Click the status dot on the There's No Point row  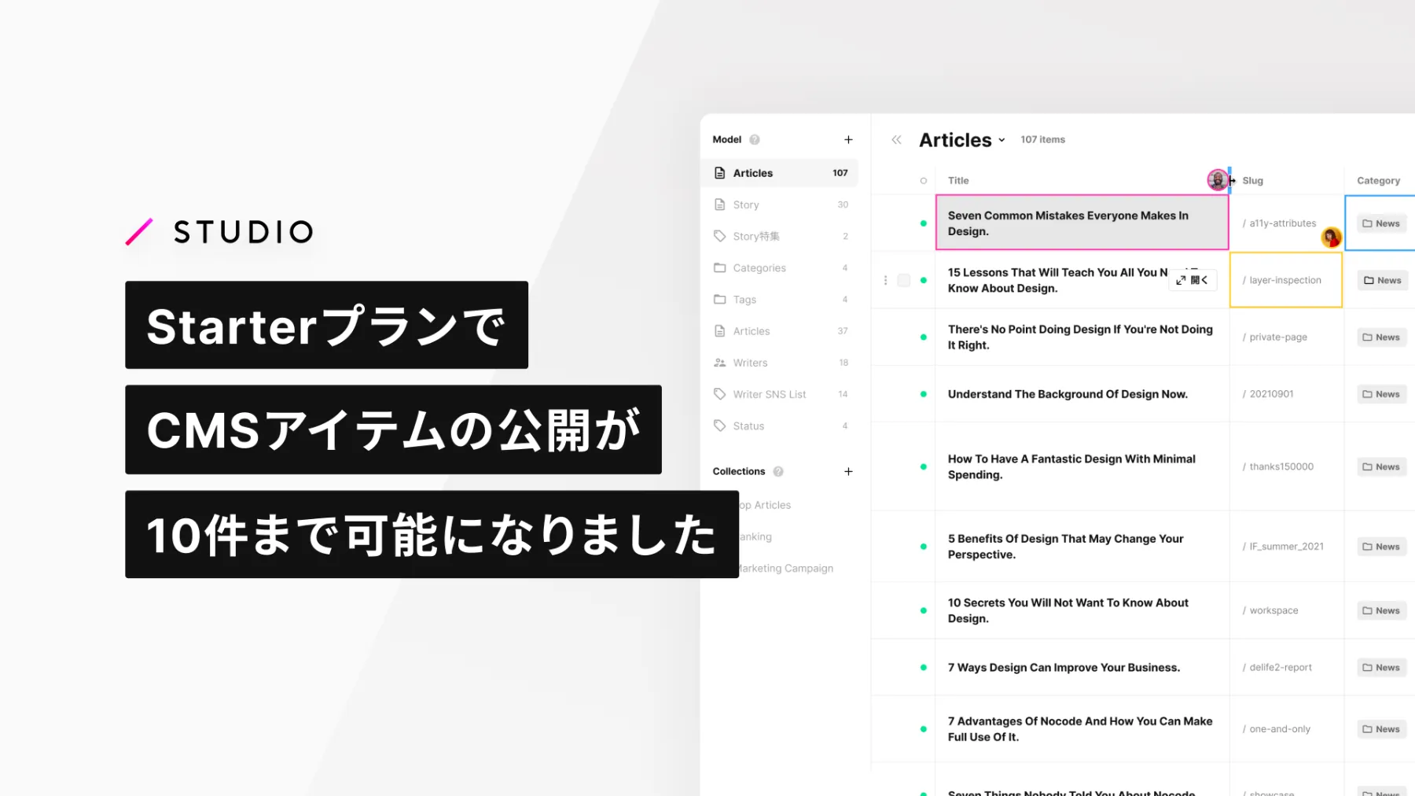click(924, 337)
